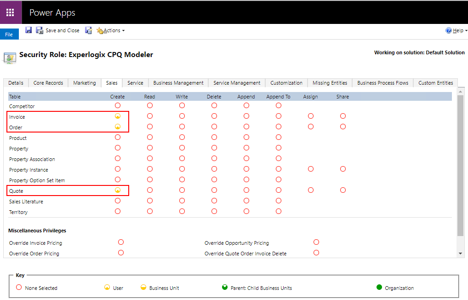Set Competitor Read privilege level
This screenshot has width=468, height=300.
[x=150, y=105]
